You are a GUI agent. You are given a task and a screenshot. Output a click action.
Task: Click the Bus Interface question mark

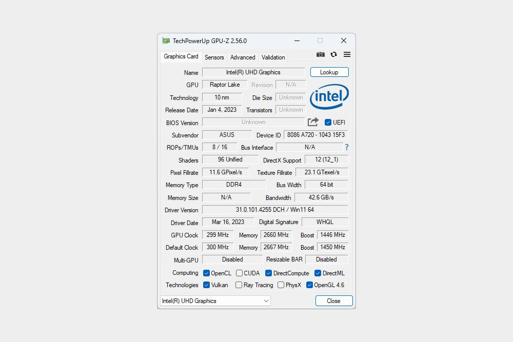(x=347, y=147)
